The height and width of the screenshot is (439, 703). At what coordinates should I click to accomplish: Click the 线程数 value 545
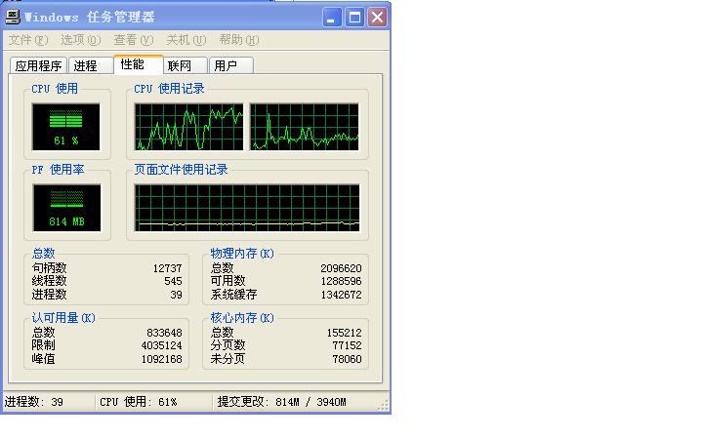tap(173, 281)
